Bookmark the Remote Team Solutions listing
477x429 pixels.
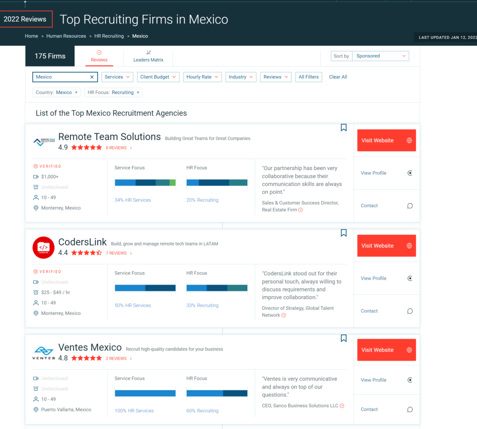(343, 128)
